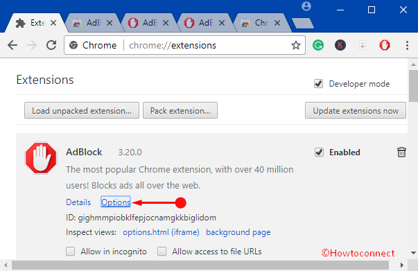Bookmark this page with the star icon
The width and height of the screenshot is (418, 271).
click(x=295, y=45)
